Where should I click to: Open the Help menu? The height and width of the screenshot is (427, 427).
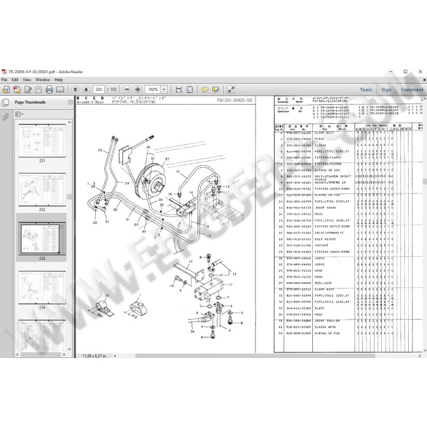[x=59, y=80]
